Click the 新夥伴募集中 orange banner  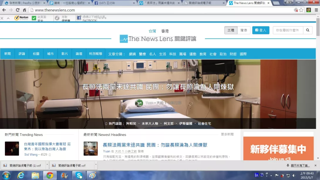[278, 149]
